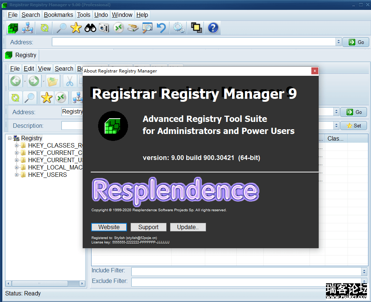Click the top Go button beside Address

pos(356,42)
